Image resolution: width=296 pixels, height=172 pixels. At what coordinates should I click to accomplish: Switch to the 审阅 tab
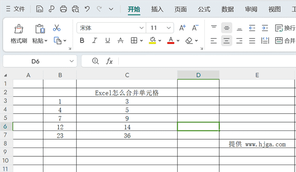(x=251, y=9)
